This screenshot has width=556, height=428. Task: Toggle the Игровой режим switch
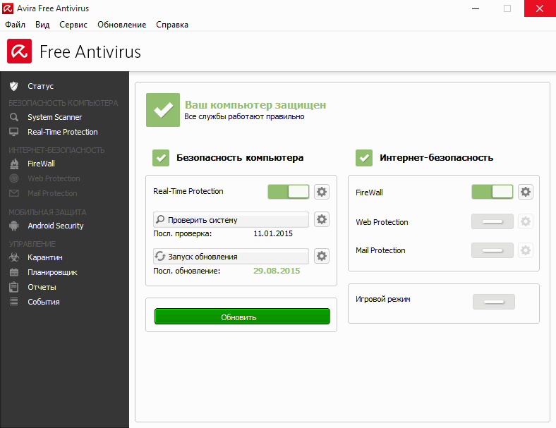(494, 302)
